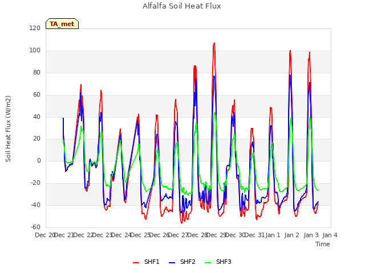
Task: Click the Jan 2 x-axis tick label
Action: pyautogui.click(x=292, y=235)
